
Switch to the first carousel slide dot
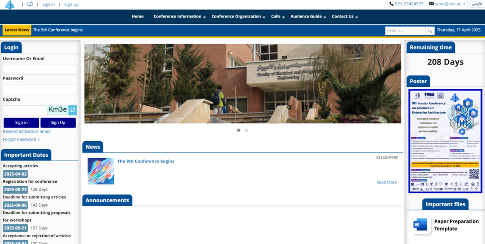pos(239,130)
